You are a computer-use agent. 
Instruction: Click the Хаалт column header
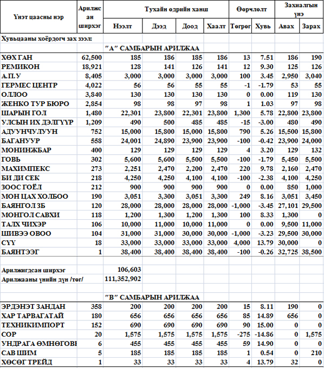click(216, 26)
